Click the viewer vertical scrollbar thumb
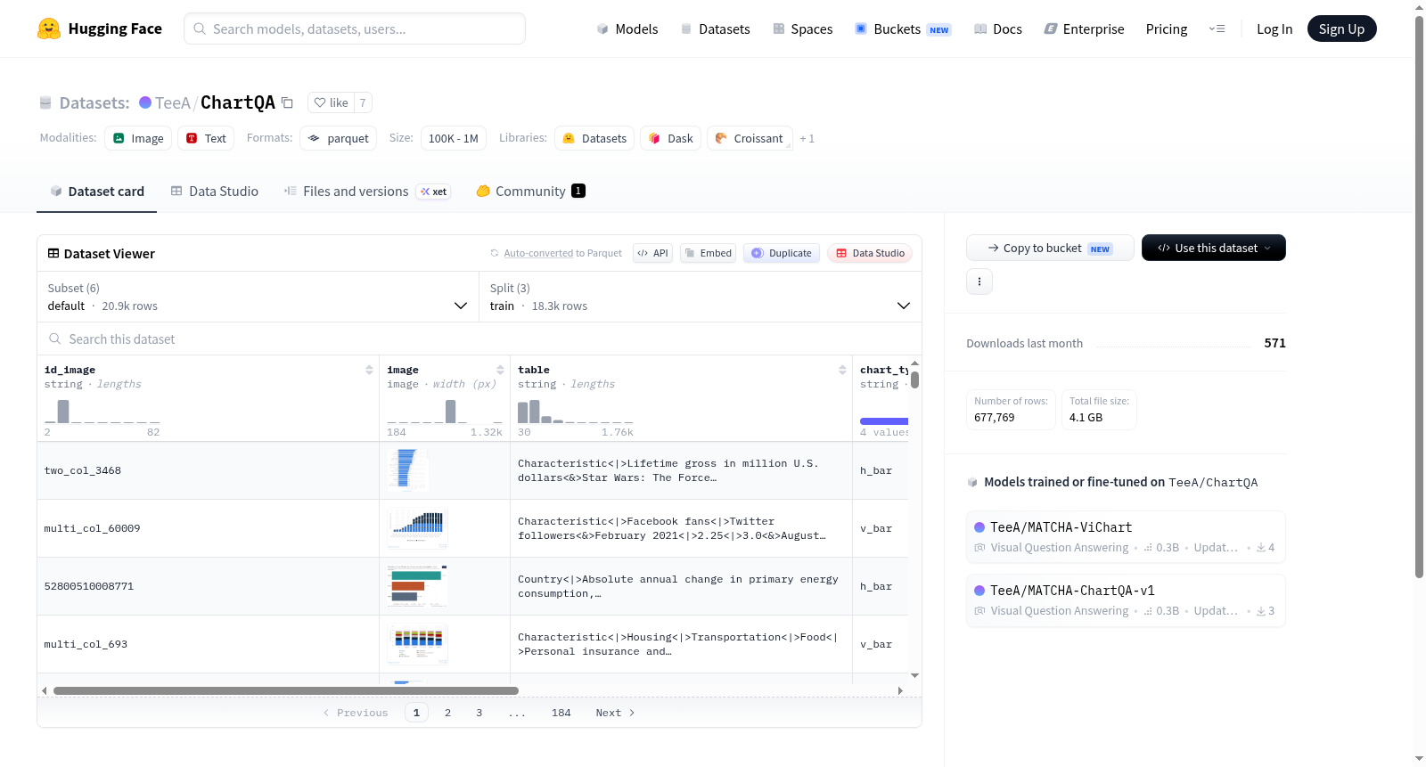 tap(914, 380)
